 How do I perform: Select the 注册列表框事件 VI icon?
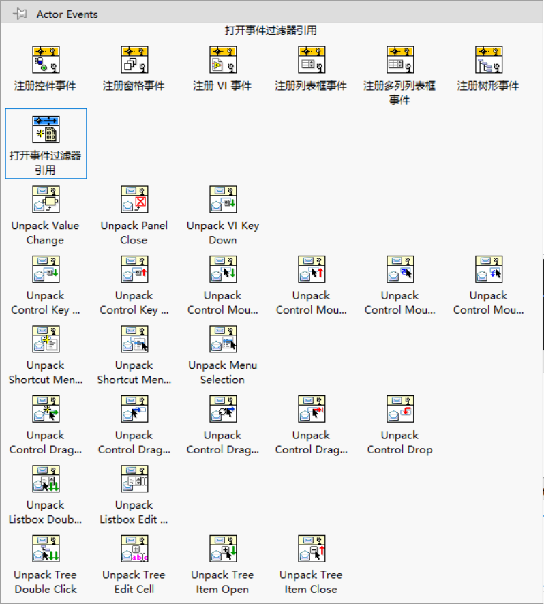[x=312, y=60]
